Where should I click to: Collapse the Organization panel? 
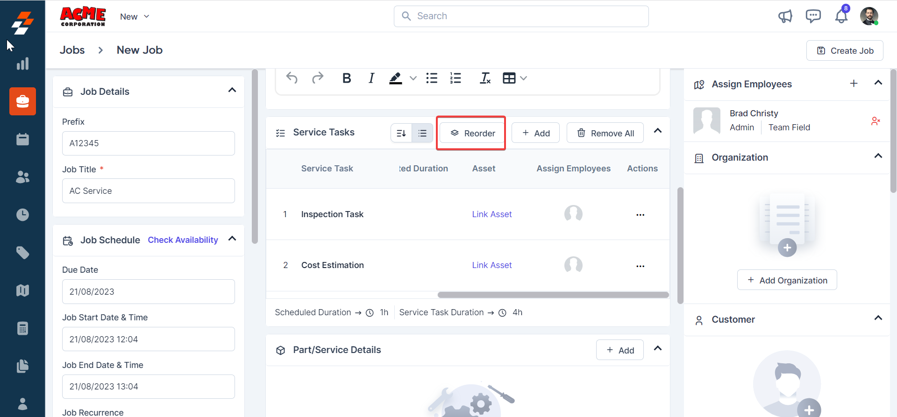(878, 156)
